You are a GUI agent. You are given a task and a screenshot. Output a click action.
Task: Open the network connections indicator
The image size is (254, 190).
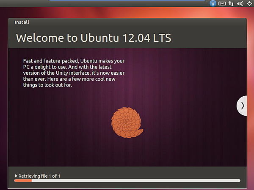pyautogui.click(x=231, y=3)
